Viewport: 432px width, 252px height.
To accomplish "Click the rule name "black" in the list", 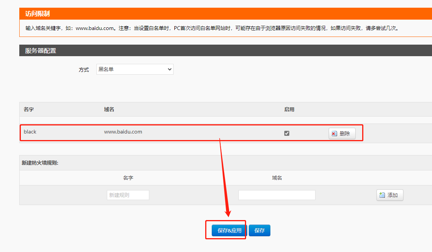I will (x=30, y=132).
